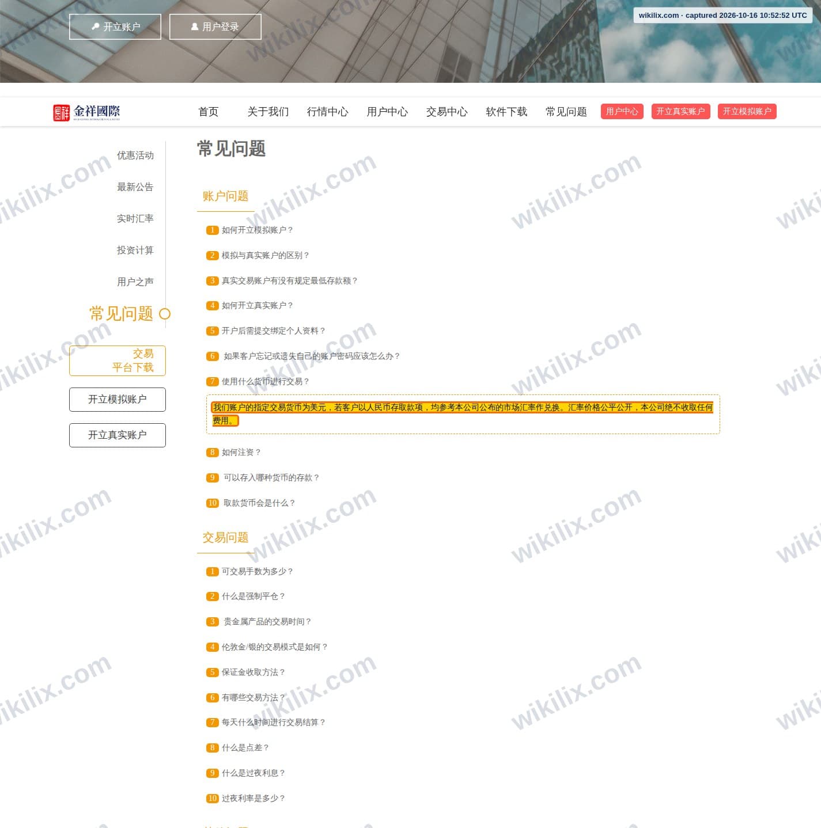Open the 常见问题 navigation menu item
Screen dimensions: 821x828
pos(566,112)
